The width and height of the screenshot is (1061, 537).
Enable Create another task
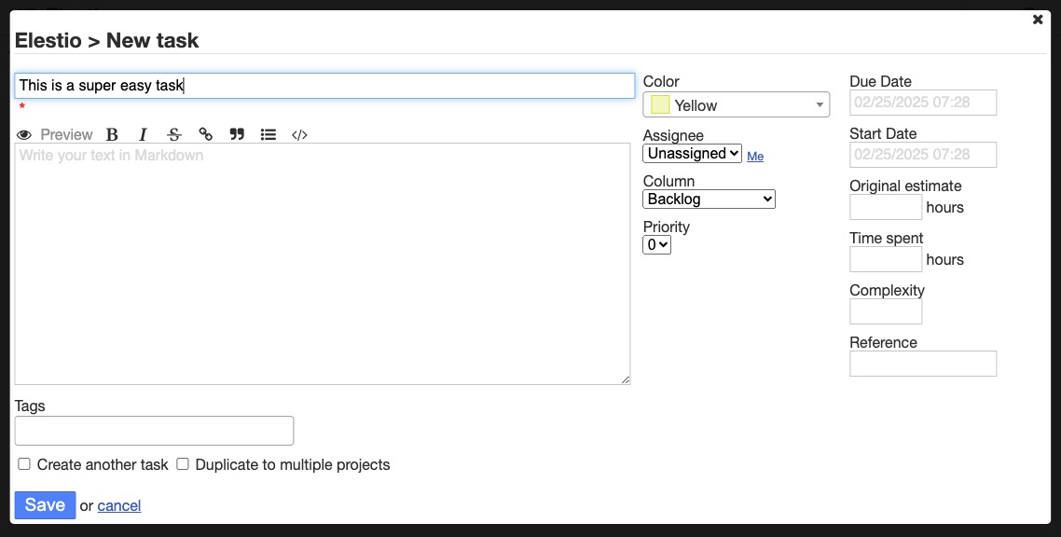pos(23,464)
